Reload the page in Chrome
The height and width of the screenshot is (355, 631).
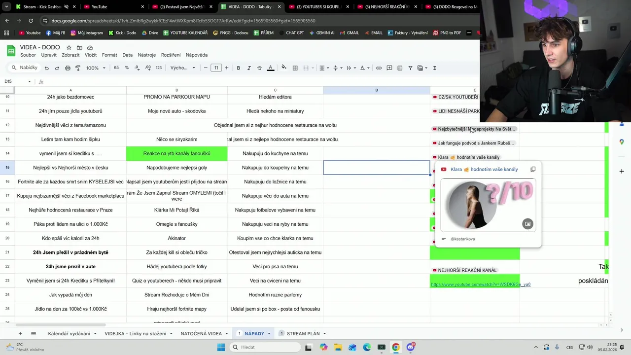click(31, 21)
